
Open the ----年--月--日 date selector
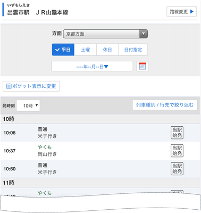[x=92, y=66]
